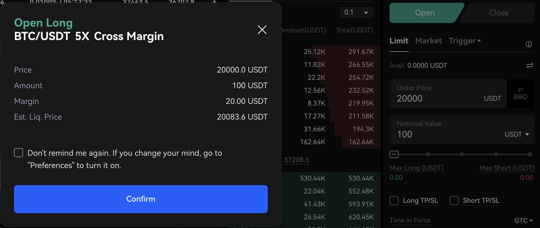The width and height of the screenshot is (540, 228).
Task: Open the GTC Time in Force dropdown
Action: [x=523, y=221]
